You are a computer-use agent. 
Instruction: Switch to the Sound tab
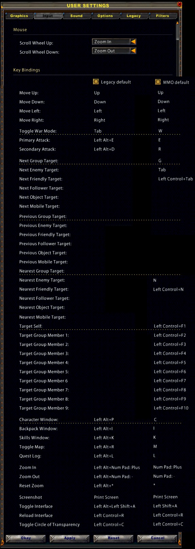pyautogui.click(x=77, y=16)
